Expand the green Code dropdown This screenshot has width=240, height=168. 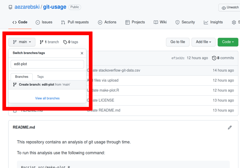[x=228, y=42]
